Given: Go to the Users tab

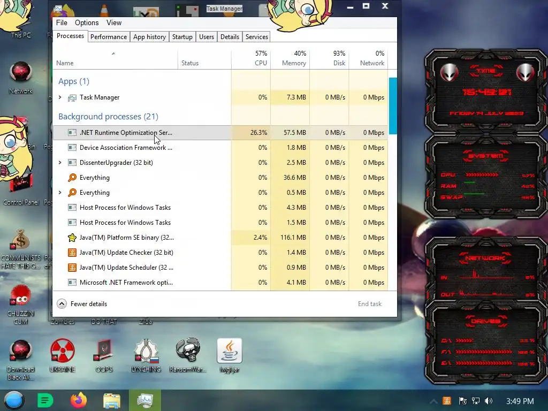Looking at the screenshot, I should (x=206, y=37).
